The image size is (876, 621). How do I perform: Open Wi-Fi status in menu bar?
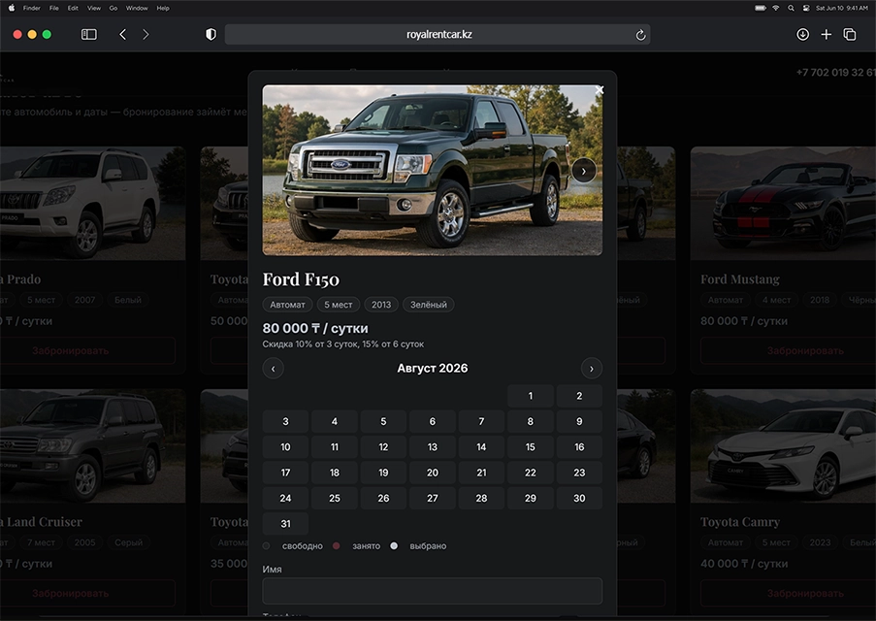(775, 8)
